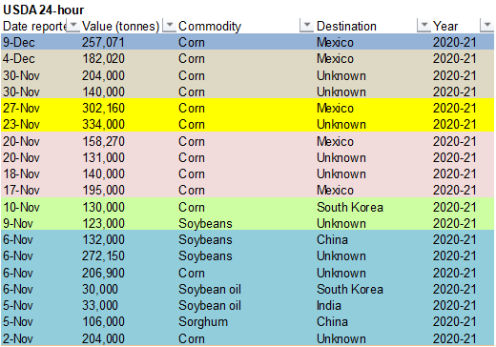Open the Year column filter dropdown
Screen dimensions: 496x347
coord(486,26)
